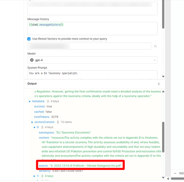Viewport: 184px width, 182px height.
Task: Expand the item 1 node
Action: click(x=34, y=176)
